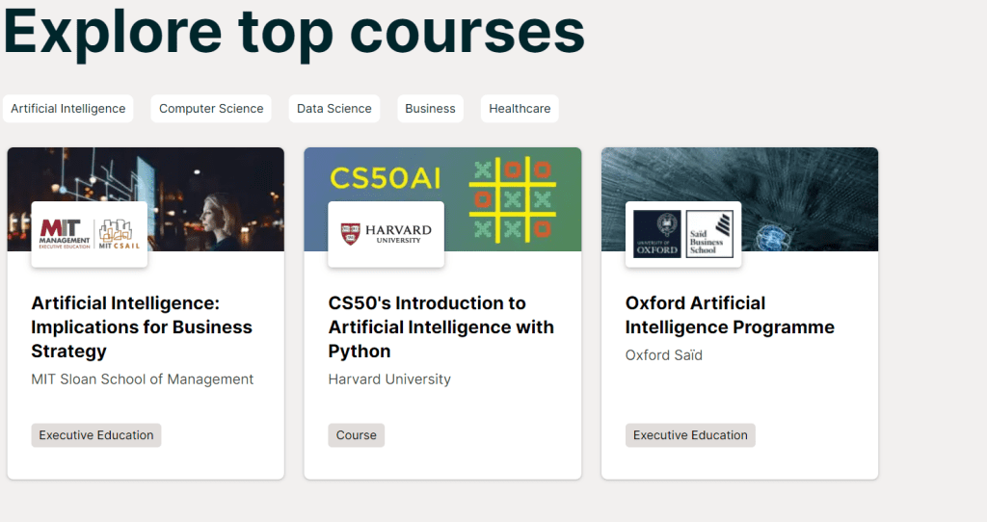Click Executive Education tag on Oxford card
Screen dimensions: 987x522
point(690,435)
